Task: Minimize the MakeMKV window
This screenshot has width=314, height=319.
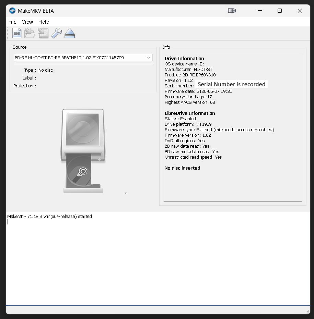Action: click(x=260, y=11)
